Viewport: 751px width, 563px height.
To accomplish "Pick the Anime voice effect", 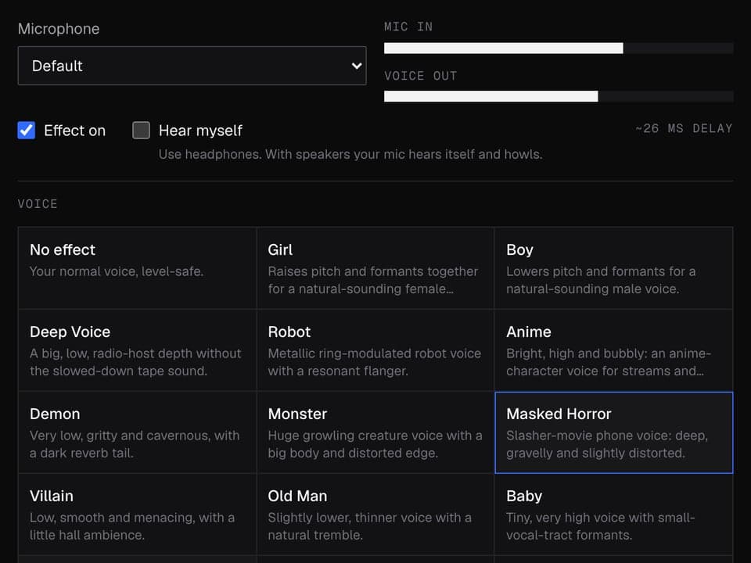I will coord(613,350).
